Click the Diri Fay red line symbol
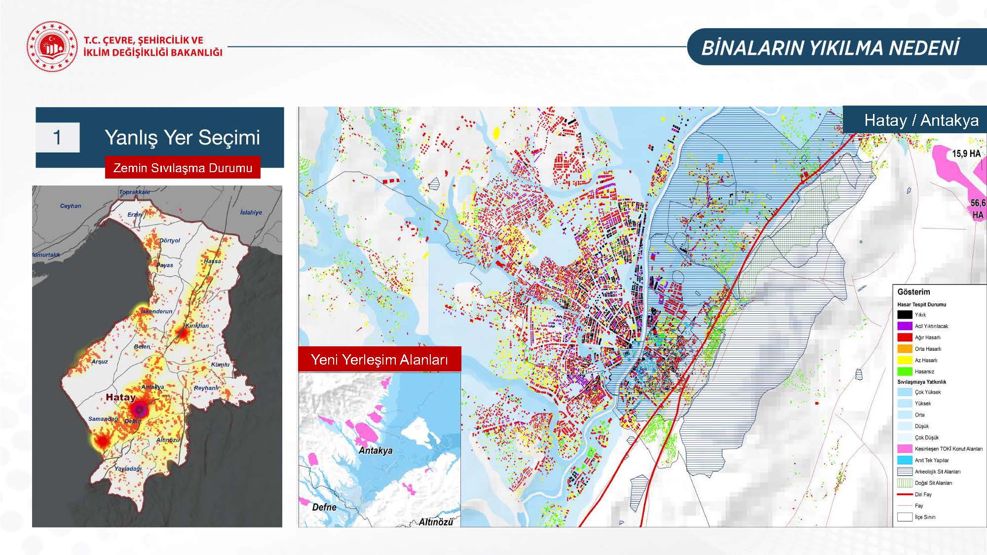Viewport: 987px width, 555px height. pyautogui.click(x=905, y=494)
